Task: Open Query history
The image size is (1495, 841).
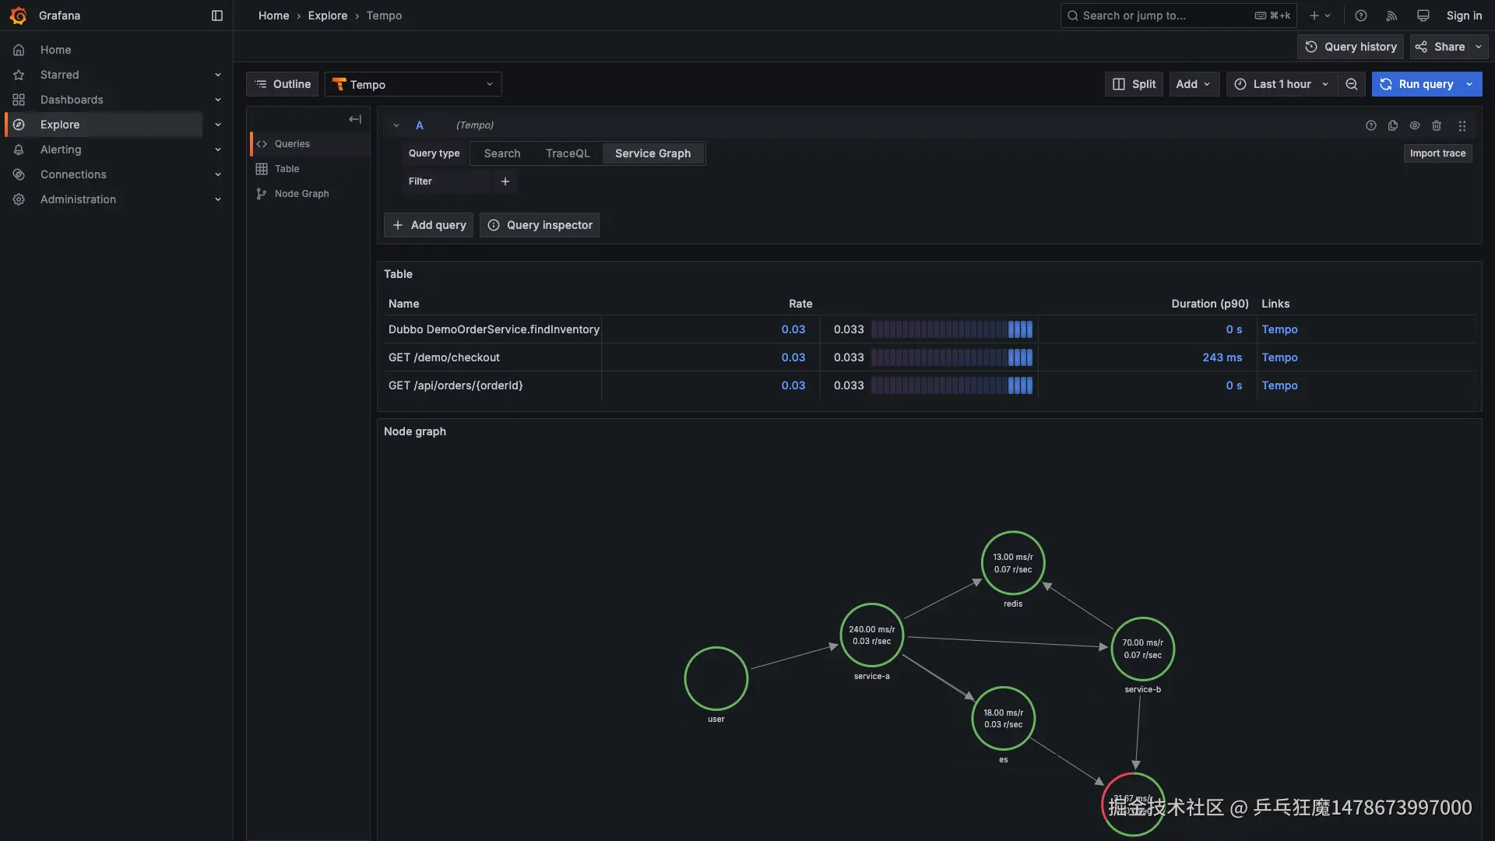Action: click(1351, 47)
